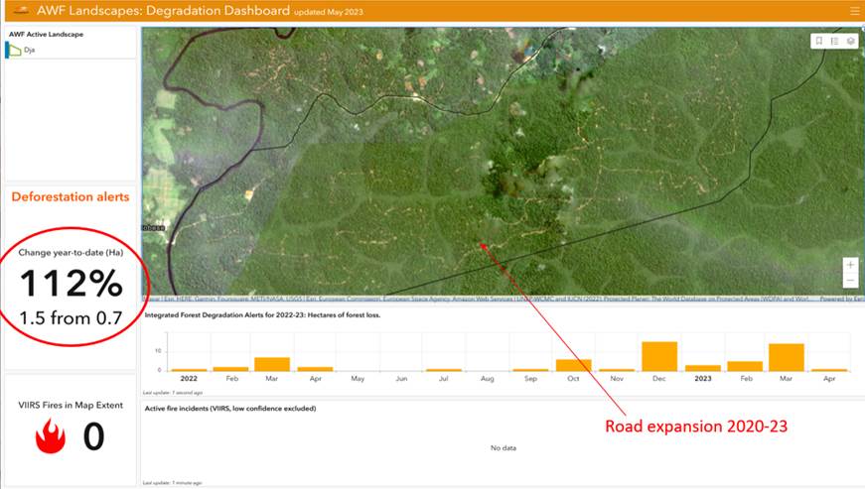Select the 2023 January bar in chart
This screenshot has width=865, height=489.
click(703, 368)
